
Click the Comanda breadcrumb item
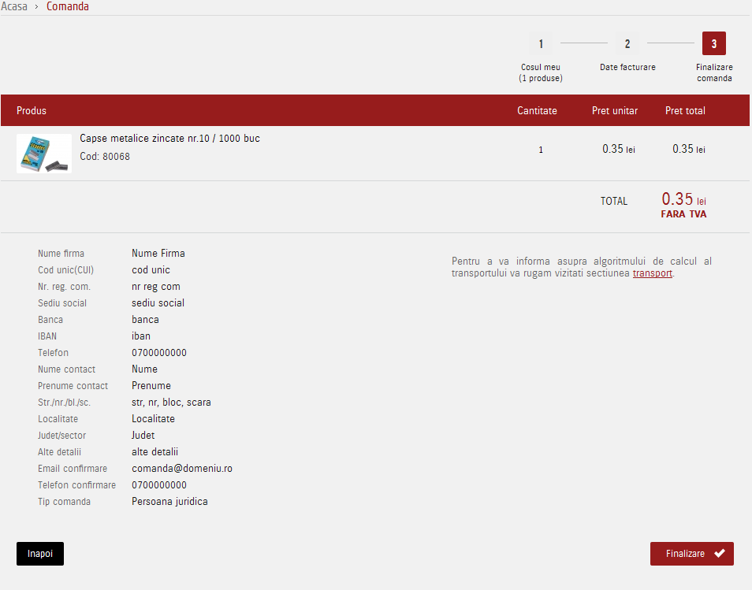coord(68,7)
